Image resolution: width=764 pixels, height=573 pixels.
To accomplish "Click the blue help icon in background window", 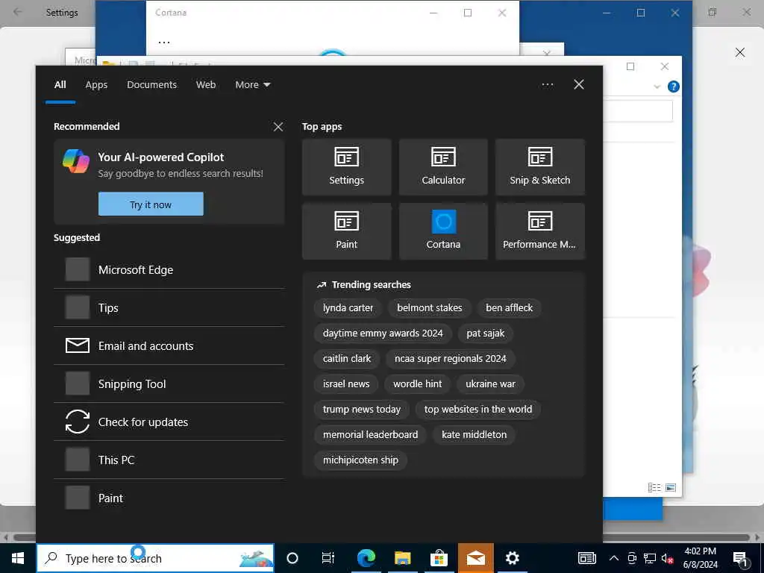I will 674,87.
